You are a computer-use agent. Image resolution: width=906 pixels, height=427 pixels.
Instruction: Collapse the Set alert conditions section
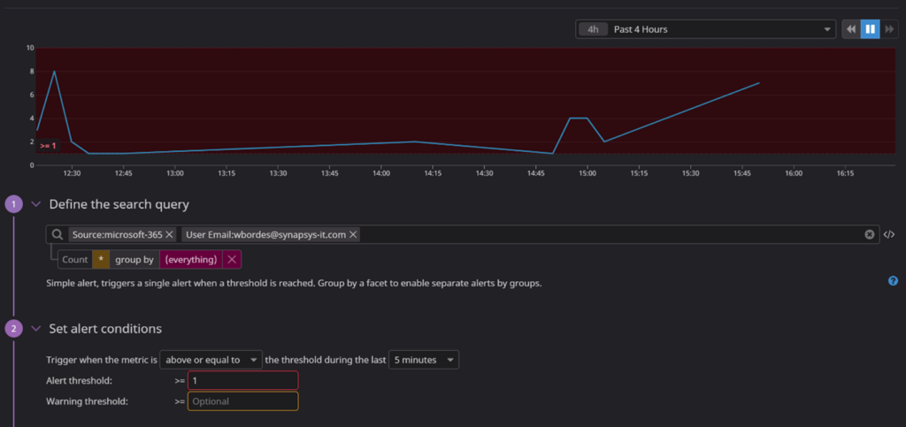point(36,329)
